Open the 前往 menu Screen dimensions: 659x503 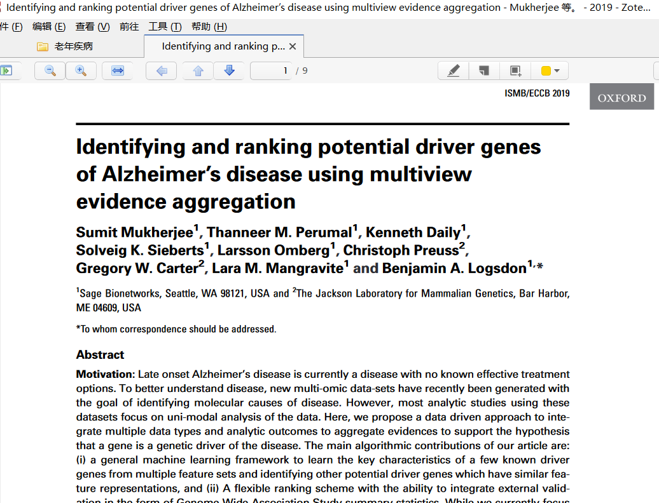tap(129, 27)
